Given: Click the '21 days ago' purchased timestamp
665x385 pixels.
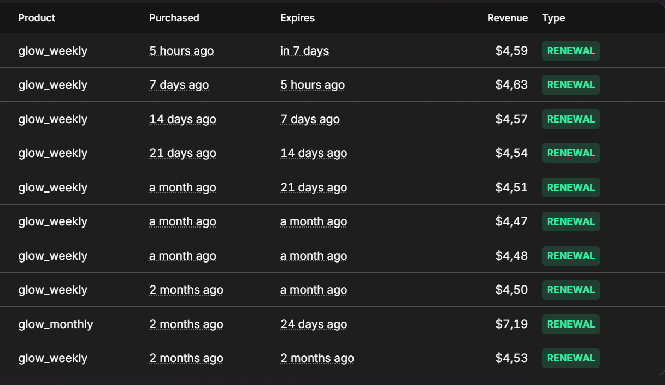Looking at the screenshot, I should pos(183,153).
